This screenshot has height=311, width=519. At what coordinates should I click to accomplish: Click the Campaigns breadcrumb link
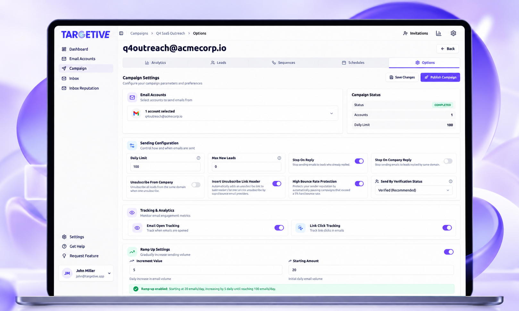pyautogui.click(x=139, y=33)
